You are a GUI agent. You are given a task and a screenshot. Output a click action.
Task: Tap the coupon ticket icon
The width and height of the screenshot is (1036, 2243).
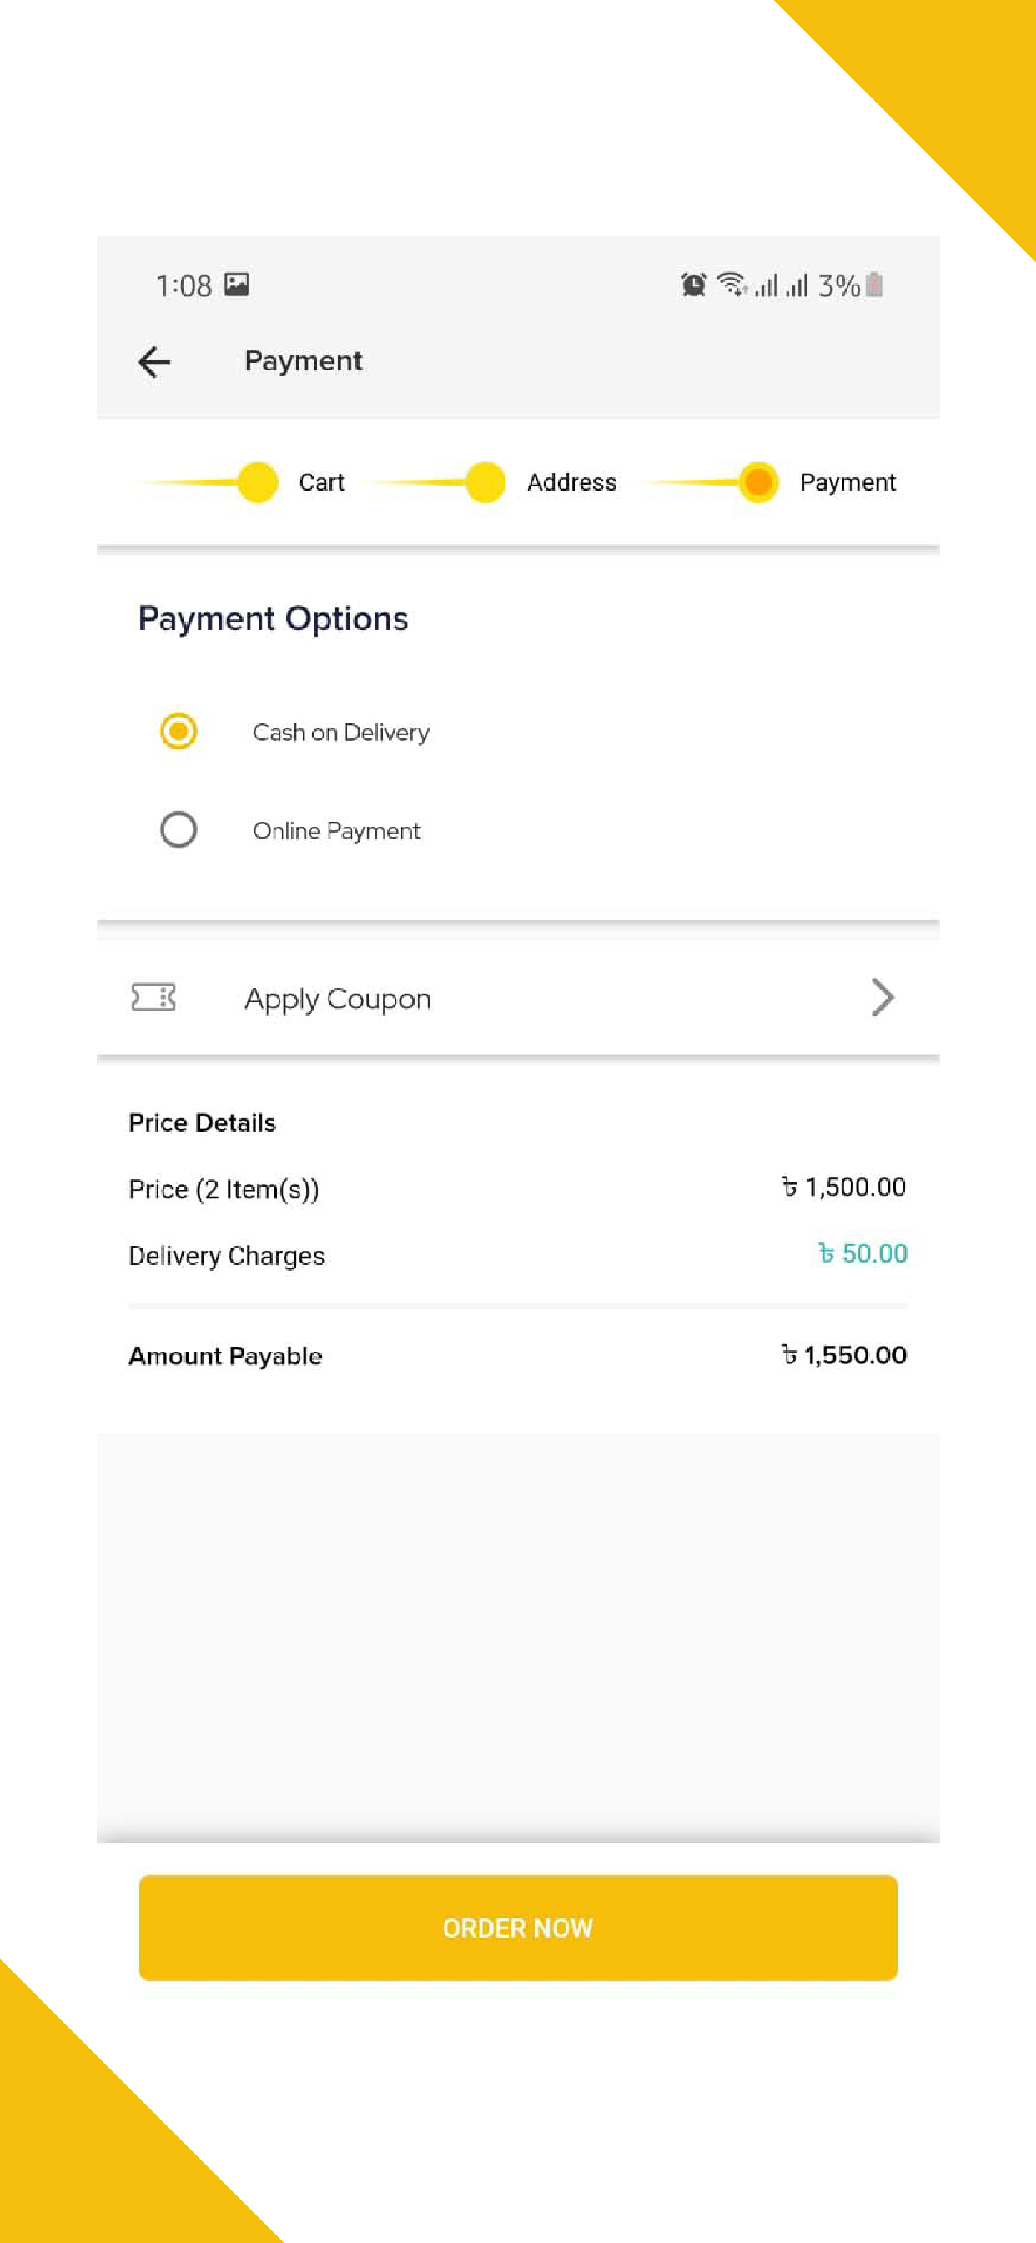(x=153, y=997)
